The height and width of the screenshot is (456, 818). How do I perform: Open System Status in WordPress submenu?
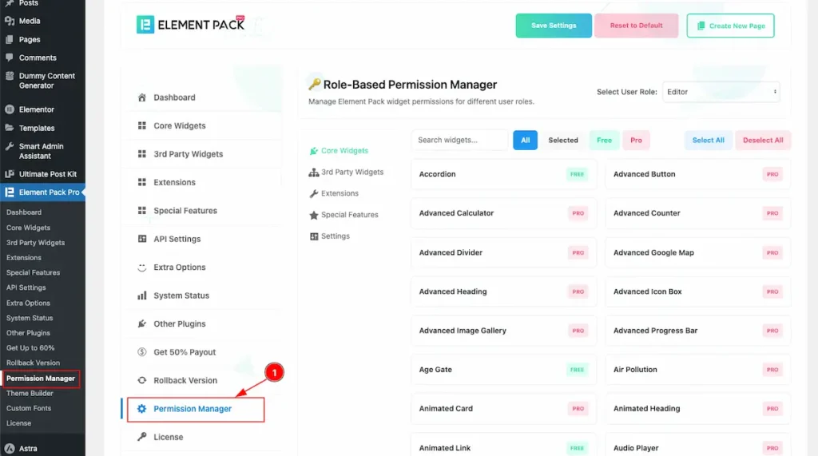coord(30,318)
